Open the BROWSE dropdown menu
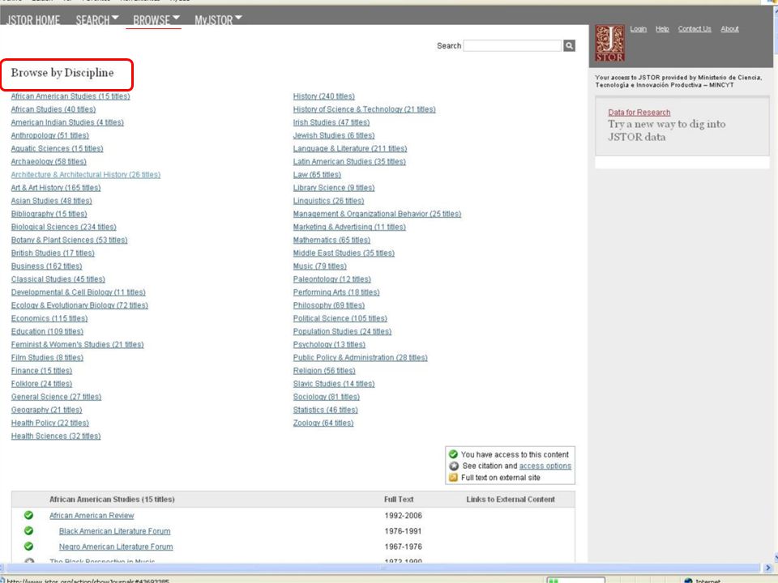The height and width of the screenshot is (583, 778). (x=156, y=19)
